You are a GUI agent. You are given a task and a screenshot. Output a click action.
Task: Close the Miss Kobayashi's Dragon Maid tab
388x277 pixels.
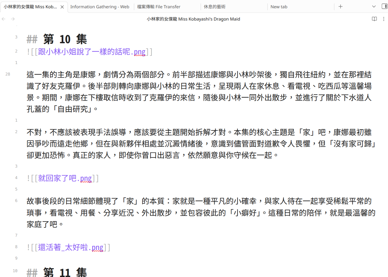click(x=62, y=7)
